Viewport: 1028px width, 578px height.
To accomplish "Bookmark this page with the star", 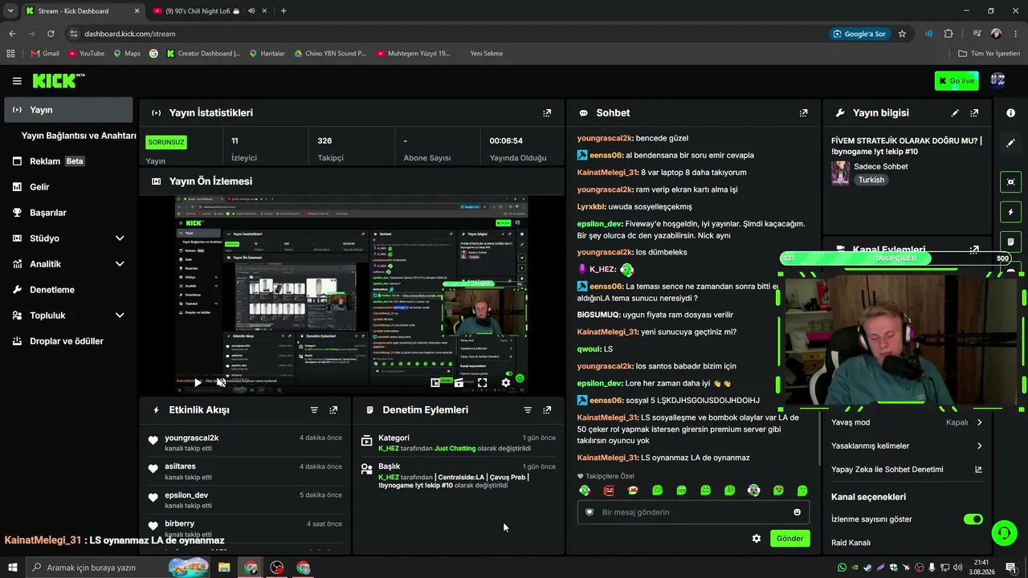I will pos(902,34).
